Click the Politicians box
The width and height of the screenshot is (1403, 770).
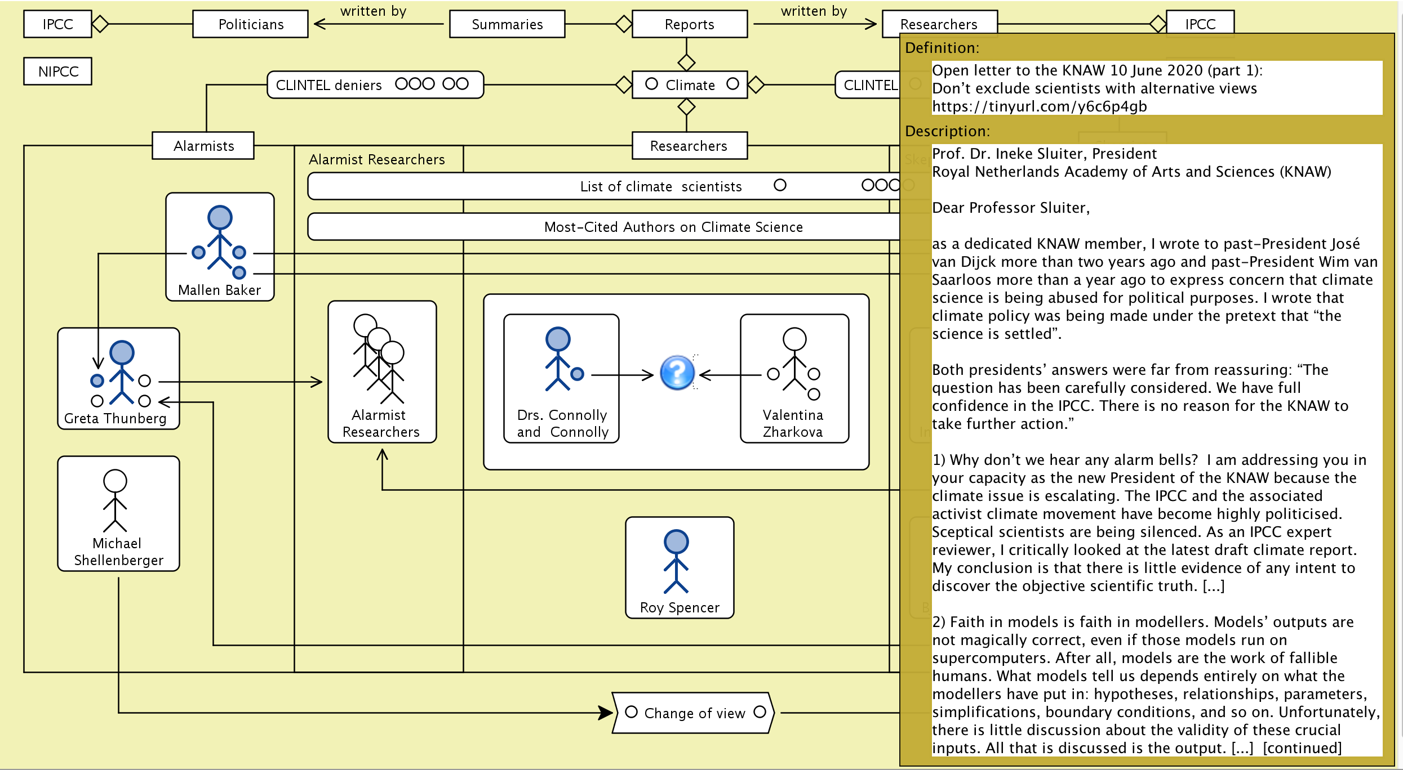[x=251, y=24]
